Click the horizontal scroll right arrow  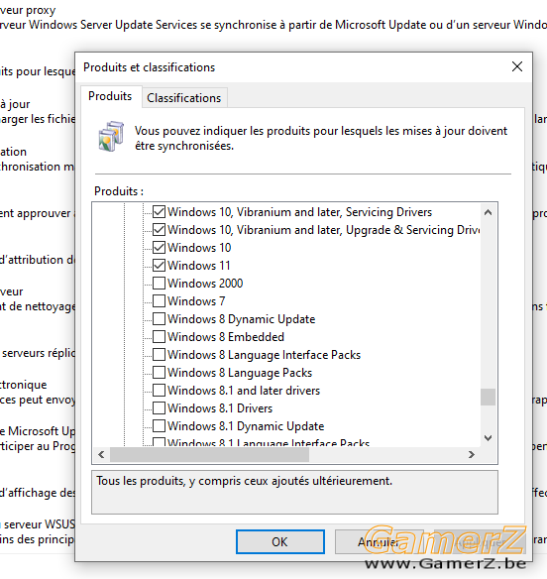coord(472,454)
